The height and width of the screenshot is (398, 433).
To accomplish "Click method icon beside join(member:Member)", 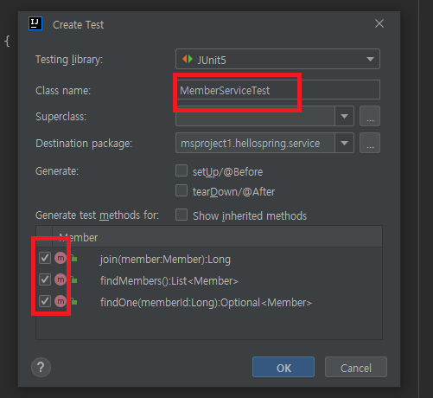I will [60, 258].
